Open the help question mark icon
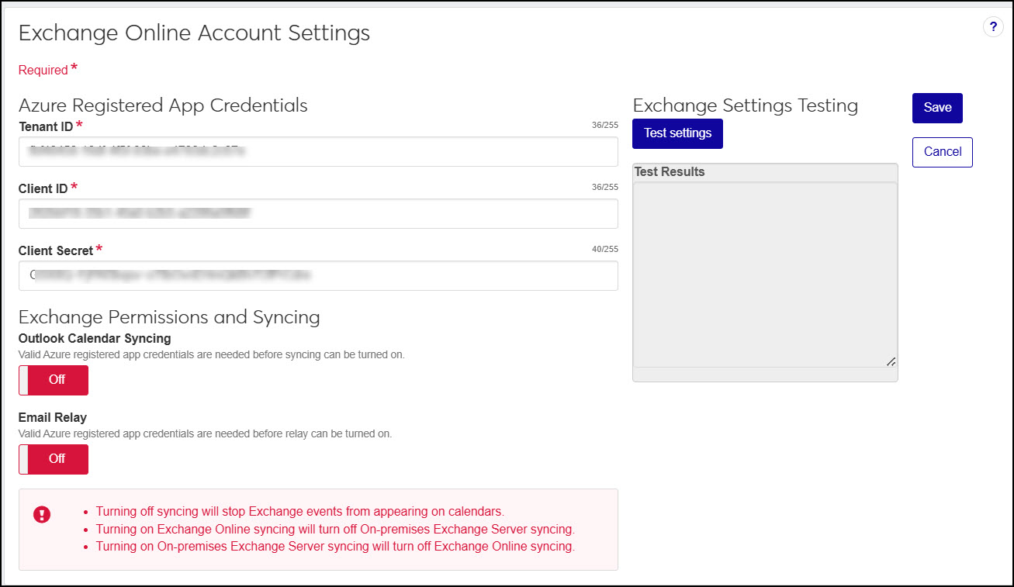The height and width of the screenshot is (587, 1014). (993, 26)
